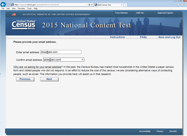Viewport: 187px width, 136px height.
Task: Click the 'Approval Expires:' label
Action: (165, 13)
